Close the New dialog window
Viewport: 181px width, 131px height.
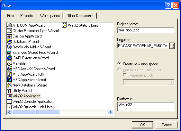coord(176,5)
